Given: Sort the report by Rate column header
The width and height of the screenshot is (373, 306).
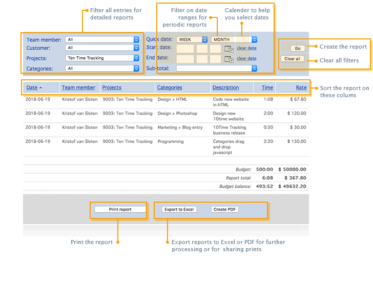Looking at the screenshot, I should coord(301,88).
